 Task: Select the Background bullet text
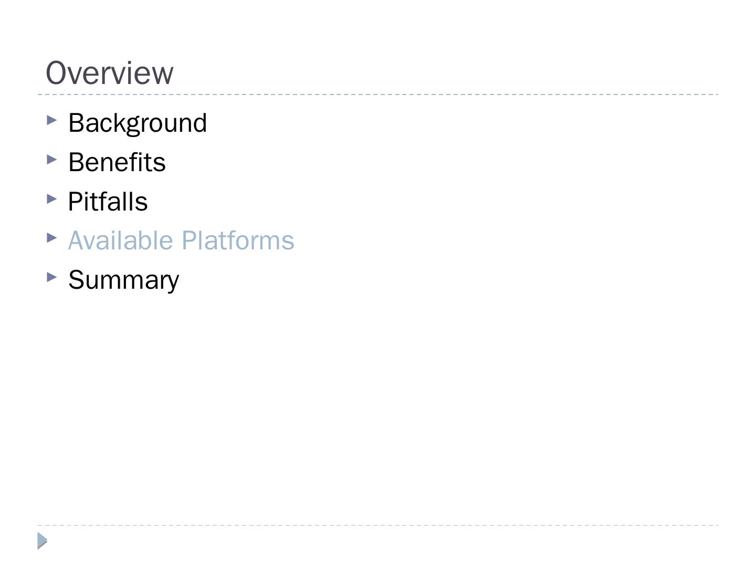[138, 123]
